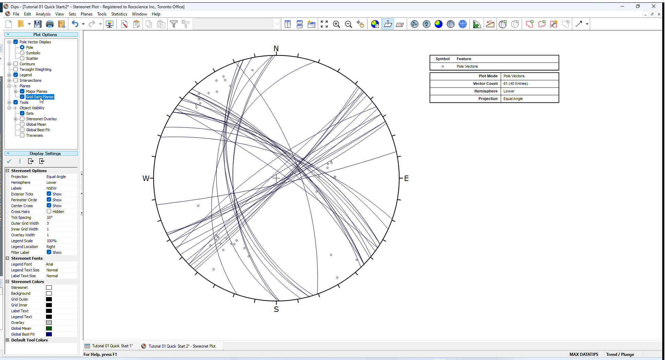Viewport: 665px width, 360px height.
Task: Select the Zoom In tool
Action: [337, 24]
